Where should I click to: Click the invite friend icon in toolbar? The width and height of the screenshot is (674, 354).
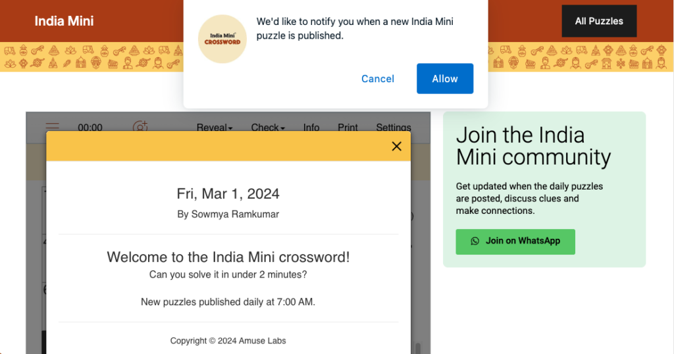[x=140, y=126]
